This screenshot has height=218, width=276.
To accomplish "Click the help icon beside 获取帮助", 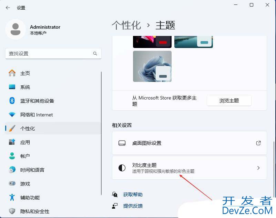I will [115, 195].
